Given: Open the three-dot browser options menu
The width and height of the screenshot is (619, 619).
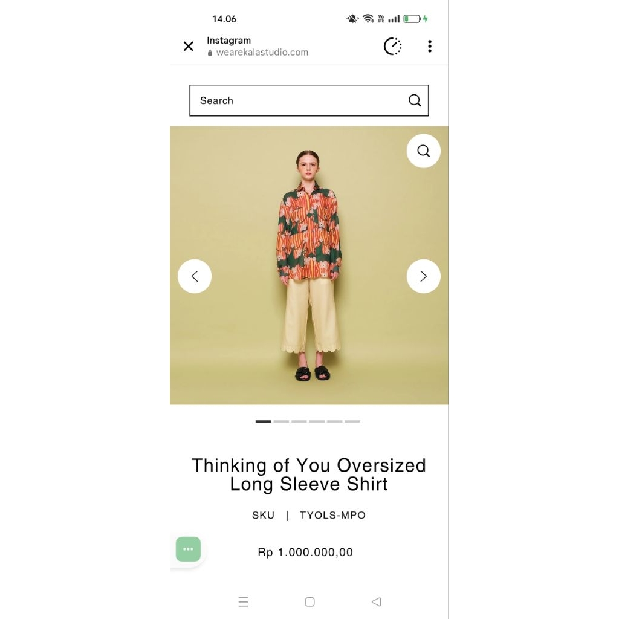Looking at the screenshot, I should tap(430, 46).
